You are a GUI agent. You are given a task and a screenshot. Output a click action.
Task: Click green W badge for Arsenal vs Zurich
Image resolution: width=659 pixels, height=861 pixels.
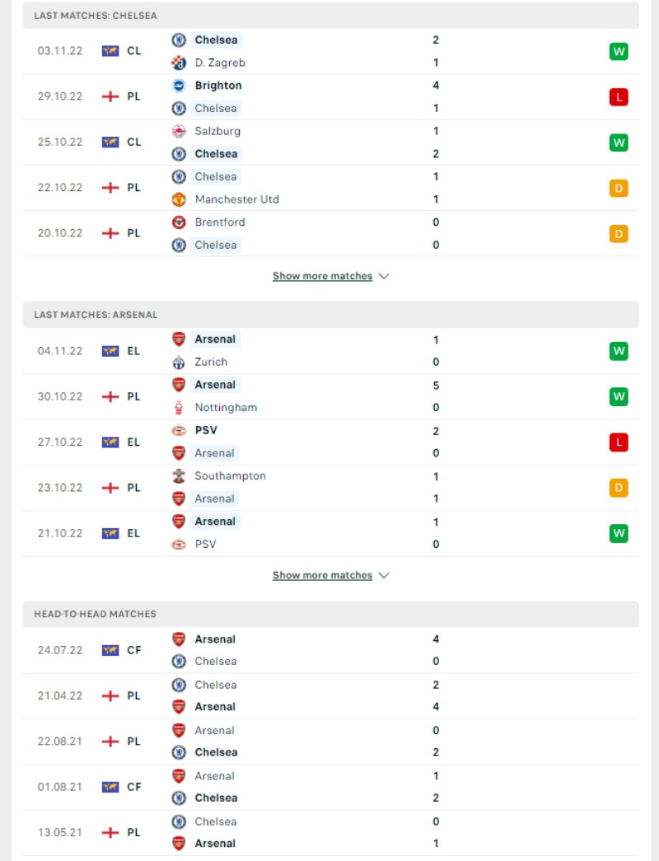point(619,351)
